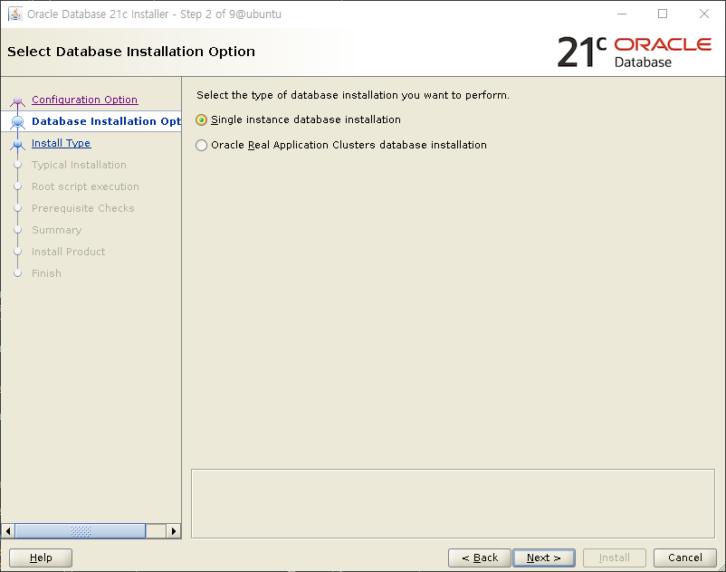726x572 pixels.
Task: Click the Cancel button
Action: [x=685, y=558]
